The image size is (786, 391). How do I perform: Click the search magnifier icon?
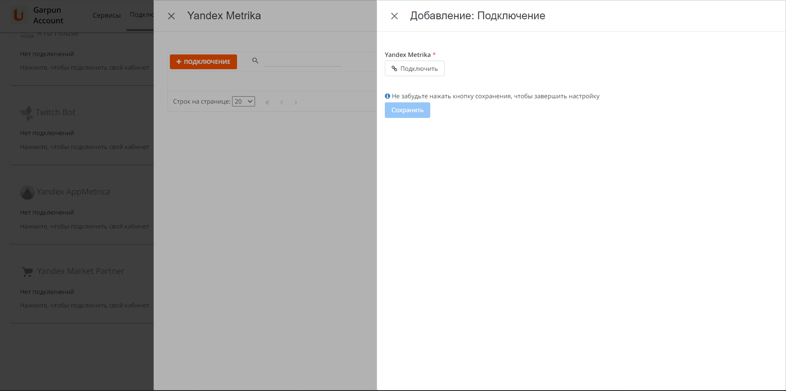(255, 61)
